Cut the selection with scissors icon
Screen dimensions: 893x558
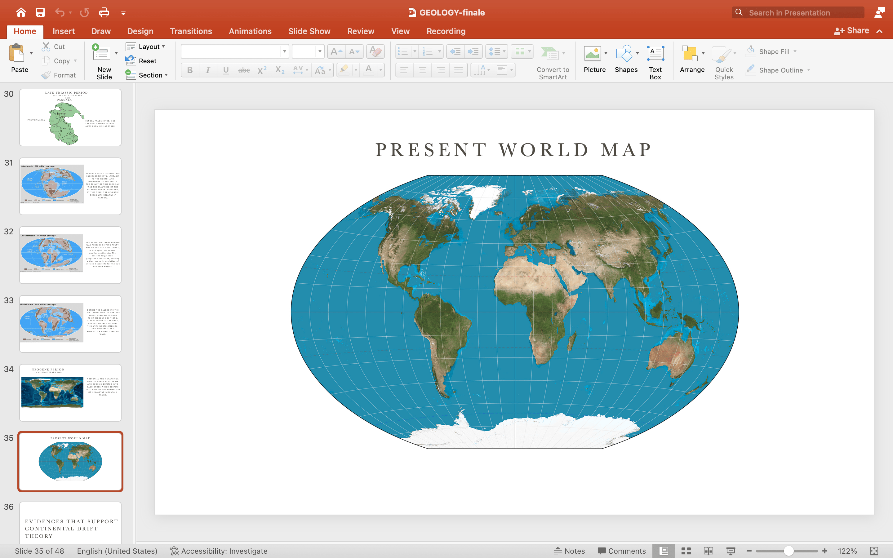click(x=46, y=46)
